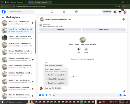Bookmark this page with the star
130x104 pixels.
pyautogui.click(x=119, y=6)
